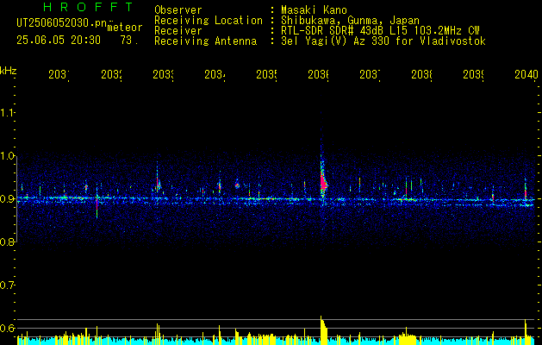Click the 2031 time marker
The height and width of the screenshot is (345, 542).
point(59,75)
